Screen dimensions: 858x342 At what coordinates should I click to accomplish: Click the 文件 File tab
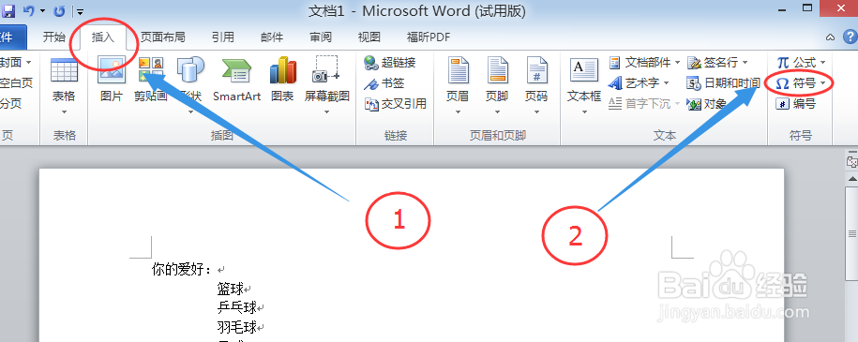12,37
